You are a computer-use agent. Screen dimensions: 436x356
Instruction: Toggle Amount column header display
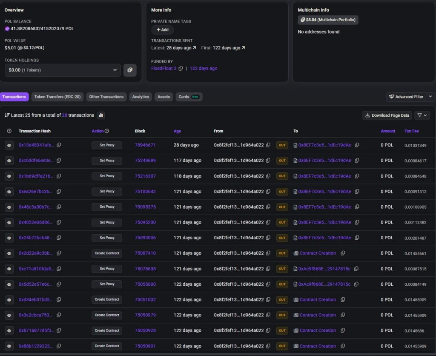pyautogui.click(x=388, y=131)
